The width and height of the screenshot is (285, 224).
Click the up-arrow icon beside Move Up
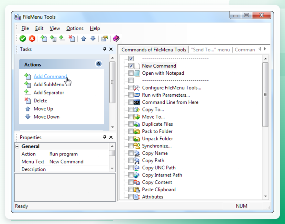[27, 109]
